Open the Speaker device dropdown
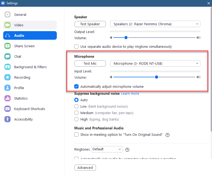Image resolution: width=212 pixels, height=175 pixels. click(x=155, y=24)
